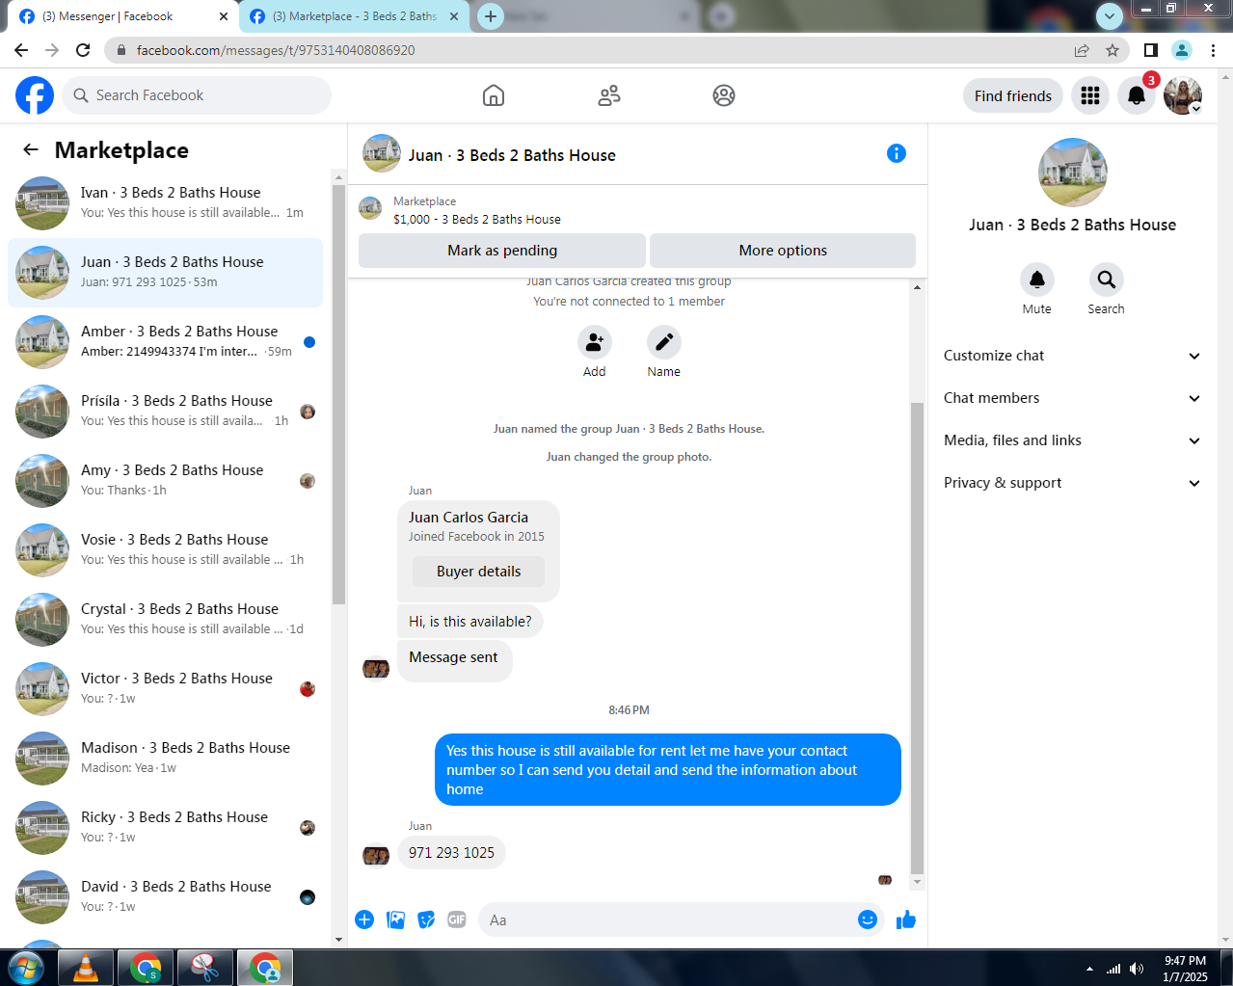
Task: Add people to the group icon
Action: coord(595,342)
